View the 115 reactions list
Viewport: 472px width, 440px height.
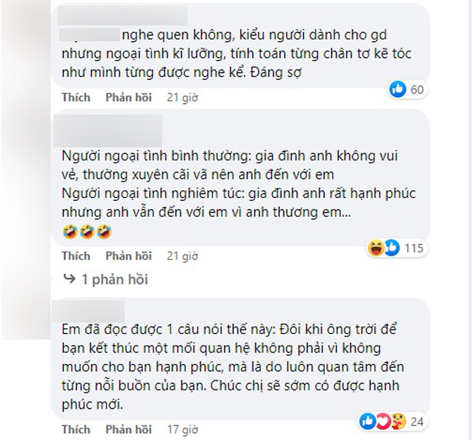[x=413, y=249]
